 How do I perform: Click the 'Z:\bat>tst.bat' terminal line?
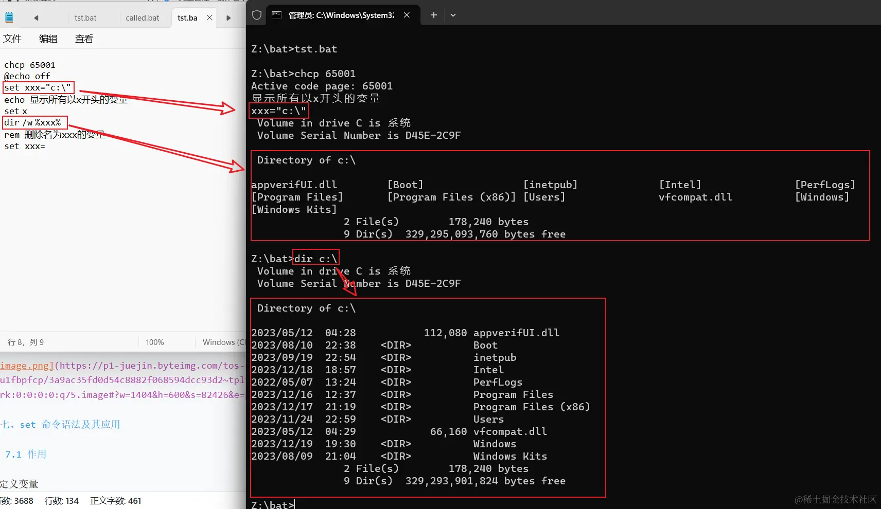[294, 49]
